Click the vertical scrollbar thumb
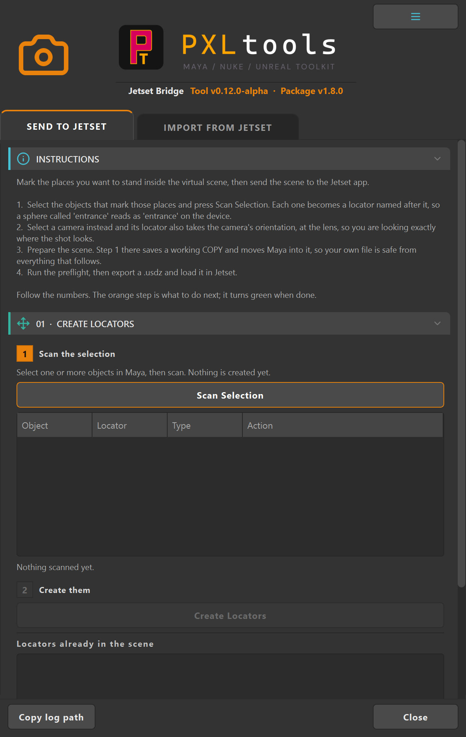 461,364
